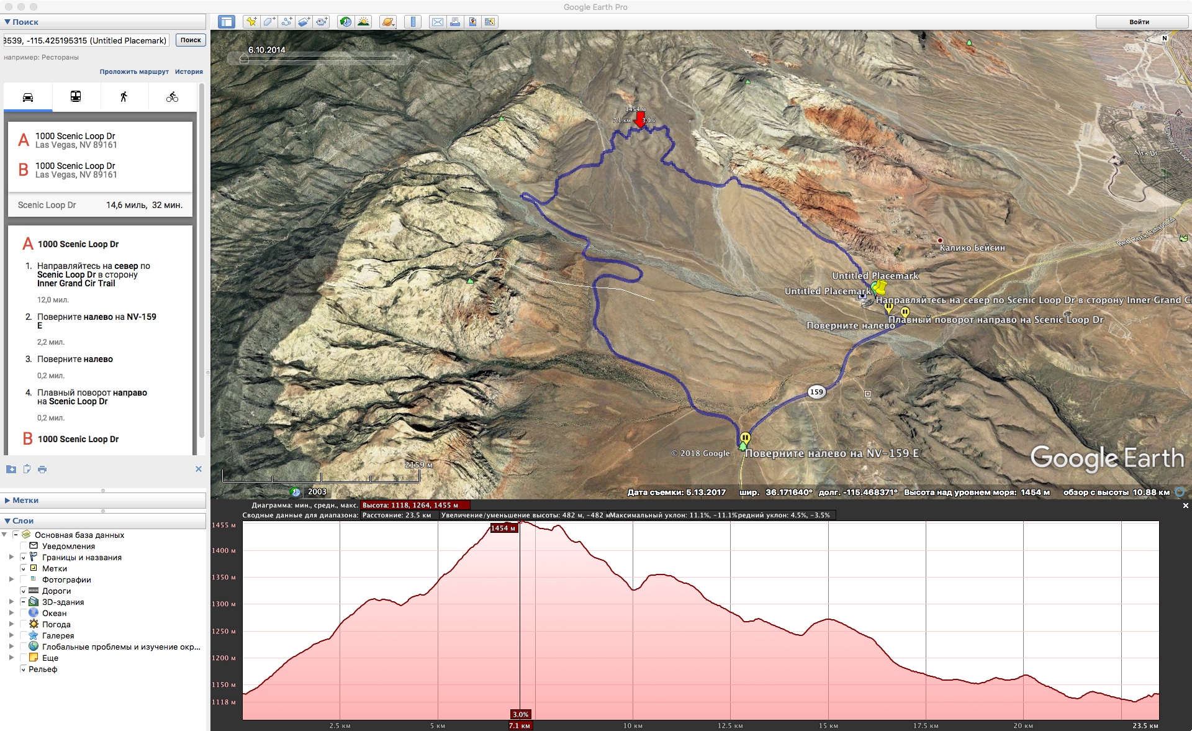1192x731 pixels.
Task: Save search results to My Places folder icon
Action: [x=11, y=469]
